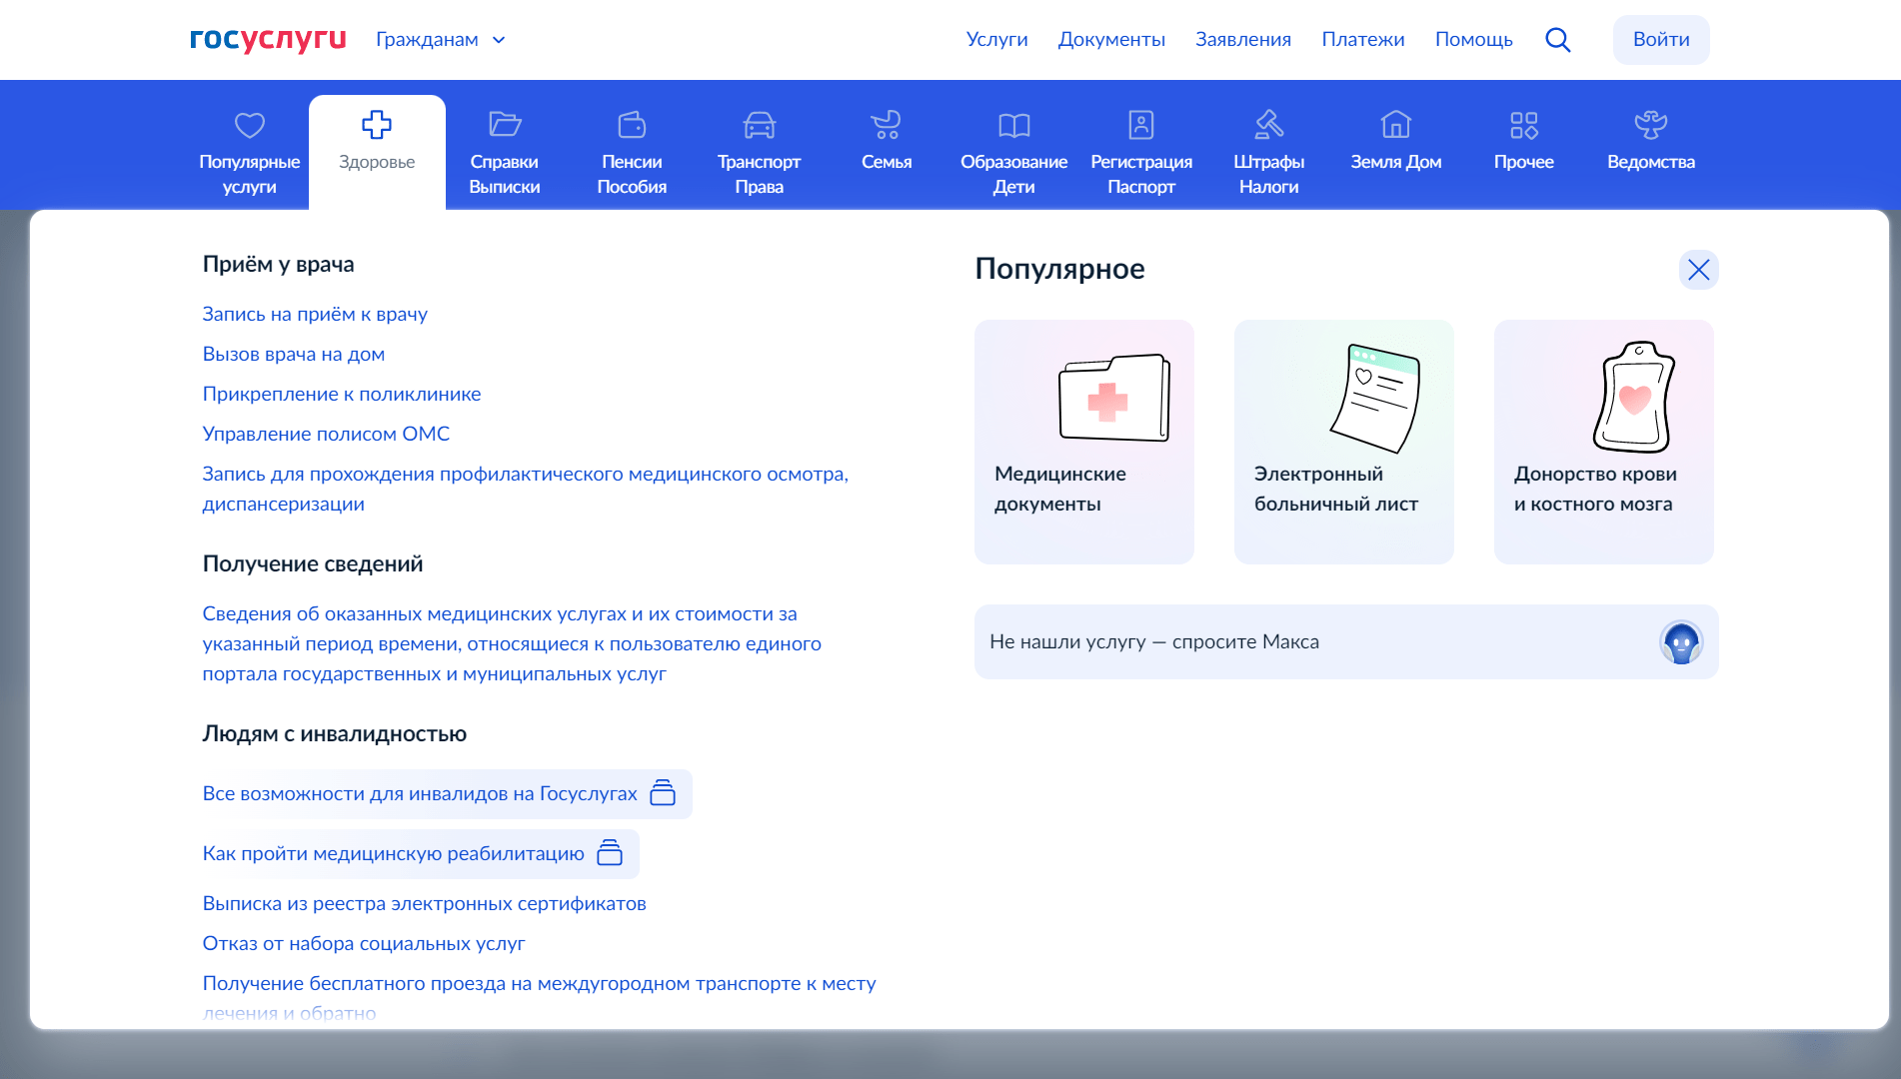The height and width of the screenshot is (1079, 1901).
Task: Open the Документы menu item
Action: [x=1111, y=40]
